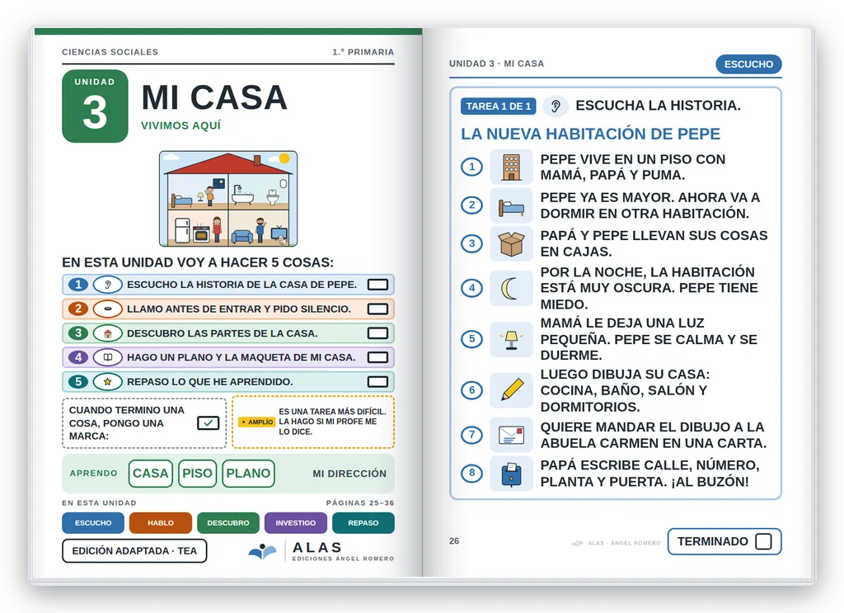844x613 pixels.
Task: Click sentence QUIERE MANDAR EL DIBUJO A LA ABUELA
Action: (654, 435)
